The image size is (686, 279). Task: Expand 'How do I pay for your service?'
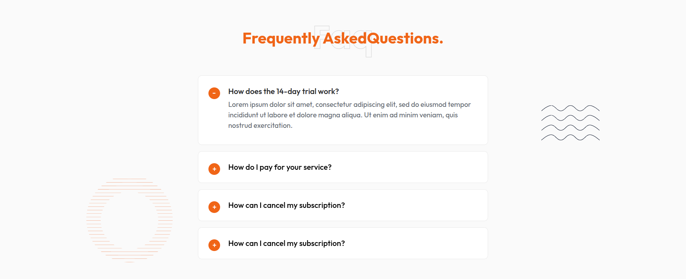(x=280, y=167)
